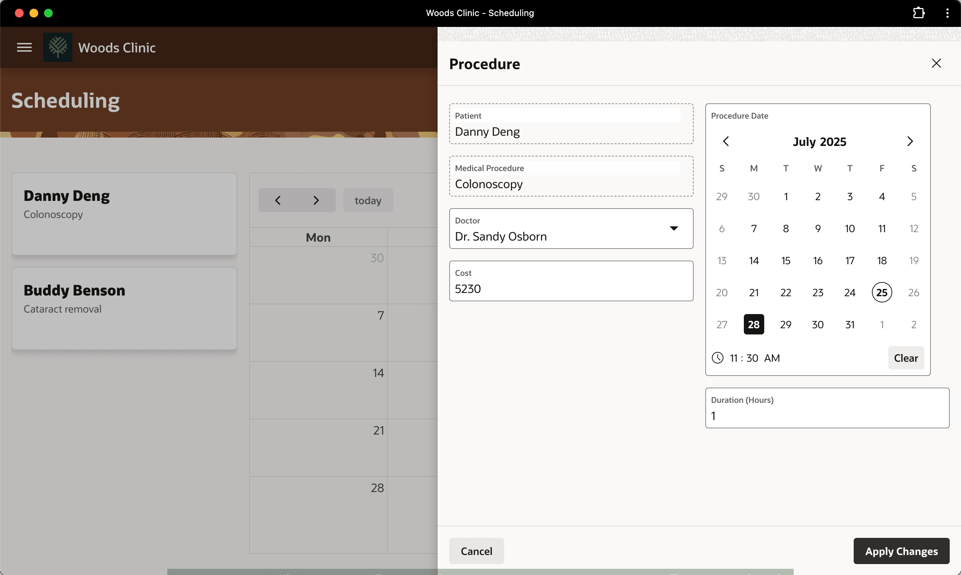Click day 7 in the scheduling calendar
The height and width of the screenshot is (575, 961).
(x=380, y=316)
